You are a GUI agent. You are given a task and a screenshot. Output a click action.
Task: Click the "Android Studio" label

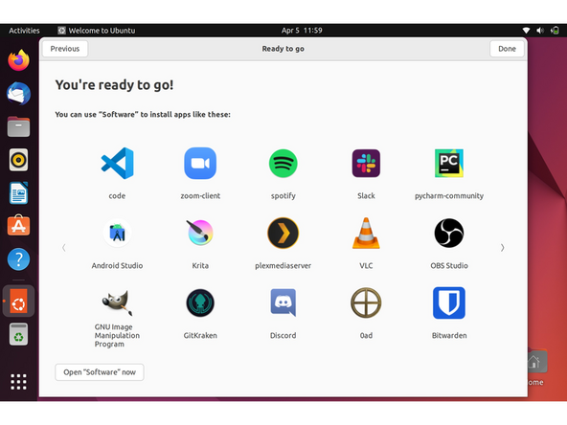point(117,266)
